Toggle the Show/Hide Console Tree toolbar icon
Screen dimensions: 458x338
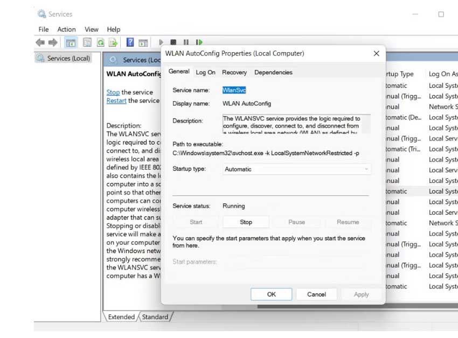tap(71, 43)
